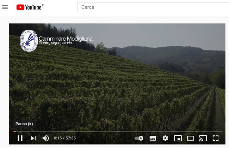The image size is (229, 148).
Task: Click the video progress bar
Action: click(x=116, y=132)
